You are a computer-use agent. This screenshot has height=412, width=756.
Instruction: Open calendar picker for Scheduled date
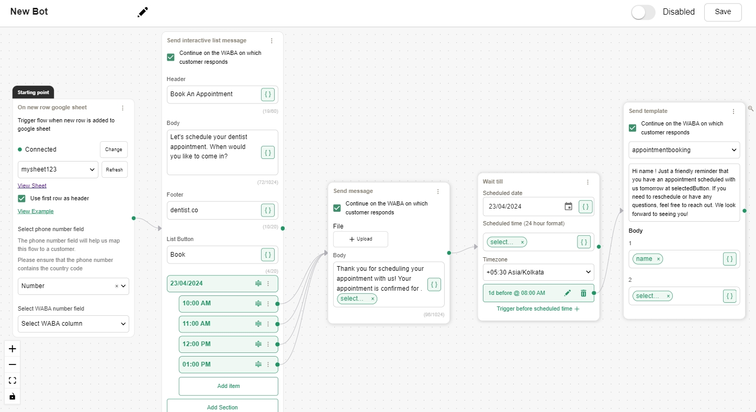pyautogui.click(x=568, y=207)
